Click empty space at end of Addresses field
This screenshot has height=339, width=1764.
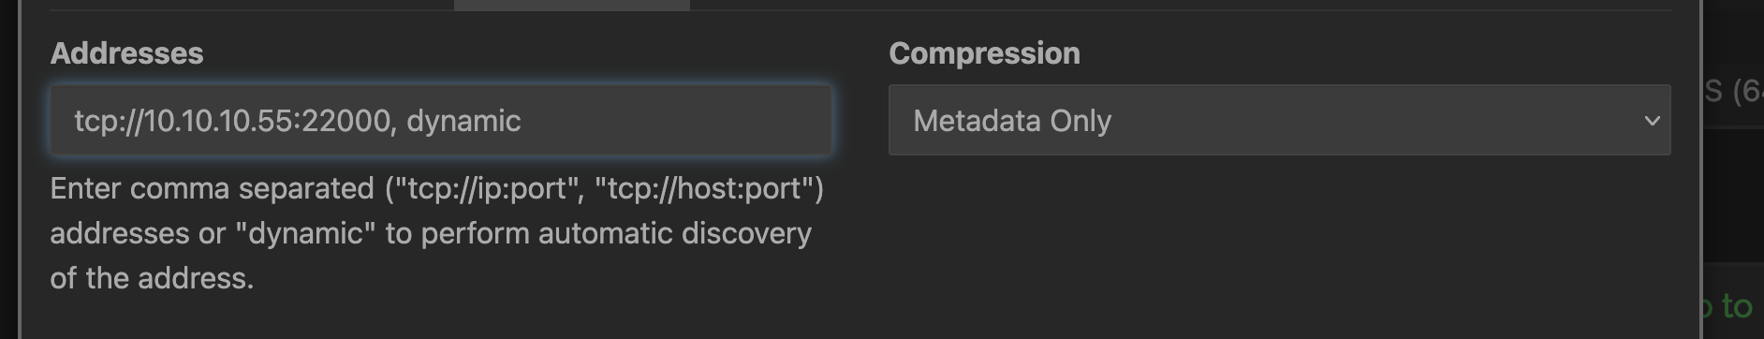pos(674,121)
